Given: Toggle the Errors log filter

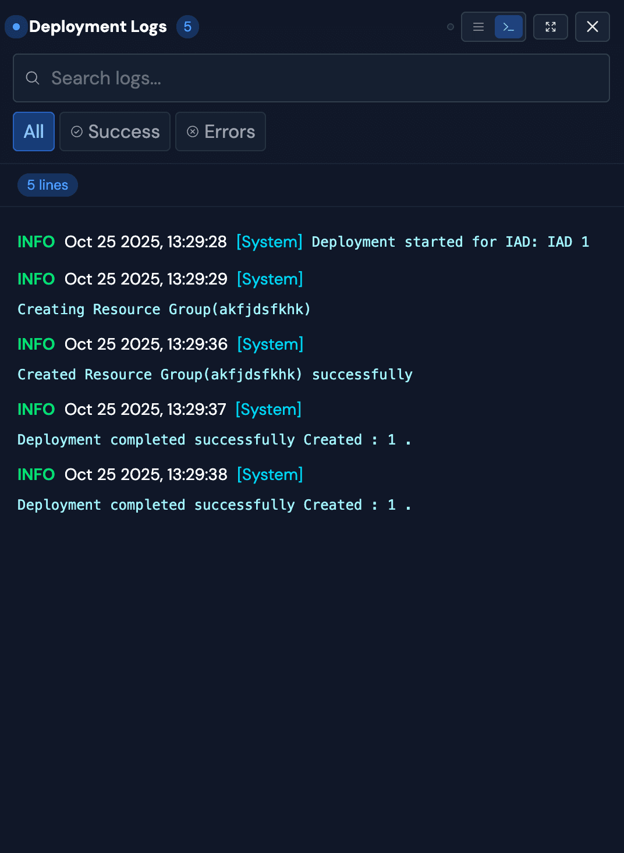Looking at the screenshot, I should coord(220,131).
